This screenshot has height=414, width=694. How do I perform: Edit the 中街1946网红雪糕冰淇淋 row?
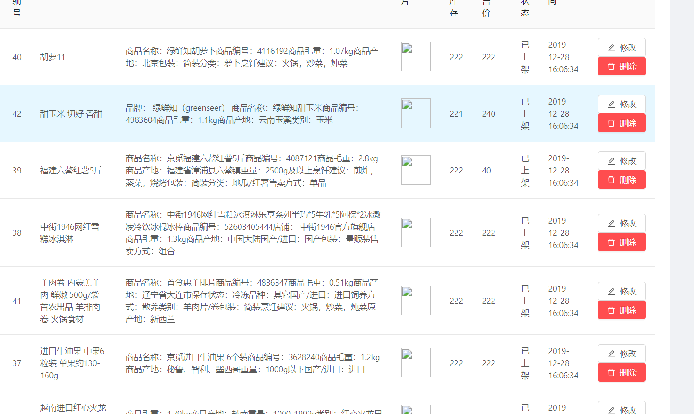621,223
